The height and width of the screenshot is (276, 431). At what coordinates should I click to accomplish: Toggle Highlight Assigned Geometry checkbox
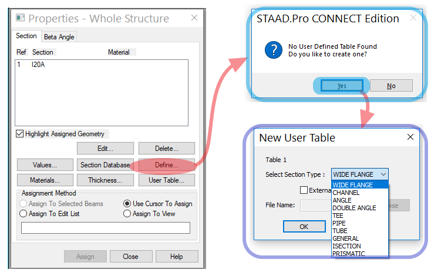pyautogui.click(x=19, y=134)
